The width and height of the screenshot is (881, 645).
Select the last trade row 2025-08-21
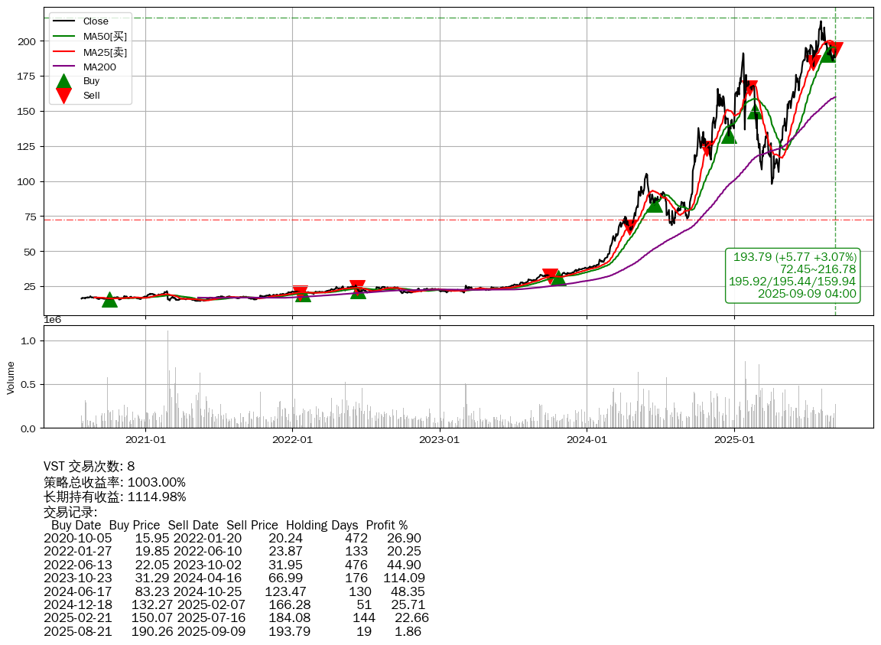tap(232, 631)
